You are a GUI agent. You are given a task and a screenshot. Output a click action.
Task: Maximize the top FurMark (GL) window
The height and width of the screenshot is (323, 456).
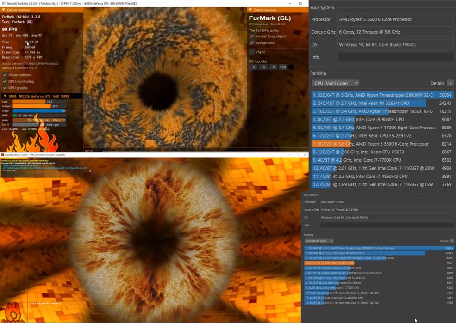click(300, 3)
